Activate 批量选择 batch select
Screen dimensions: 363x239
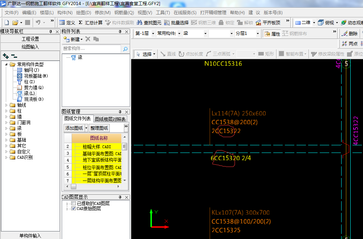click(x=176, y=23)
